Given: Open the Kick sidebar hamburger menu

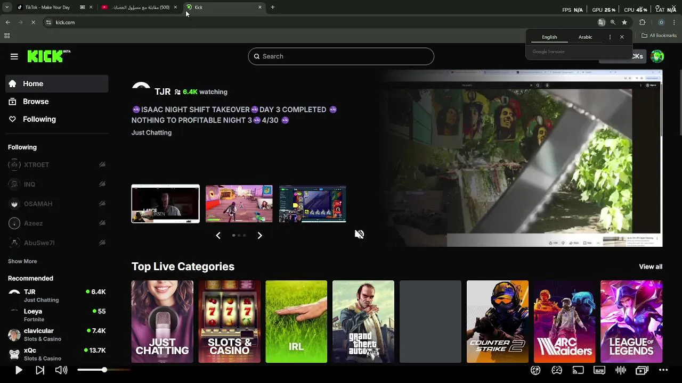Looking at the screenshot, I should 14,56.
